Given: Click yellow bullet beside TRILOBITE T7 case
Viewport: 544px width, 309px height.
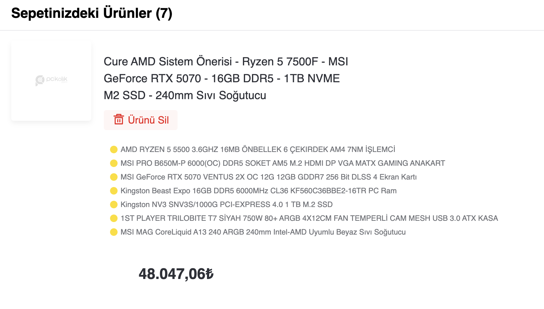Looking at the screenshot, I should point(114,218).
